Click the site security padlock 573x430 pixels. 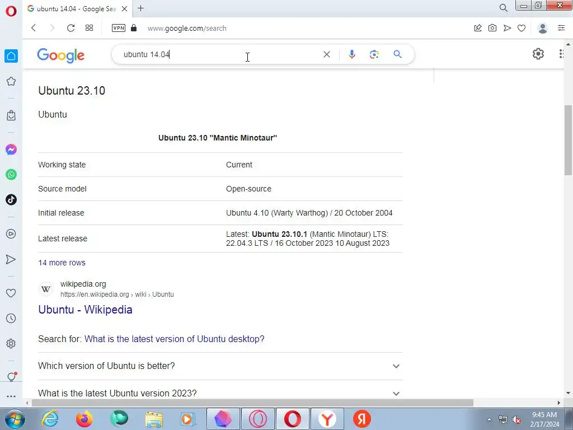[x=134, y=28]
